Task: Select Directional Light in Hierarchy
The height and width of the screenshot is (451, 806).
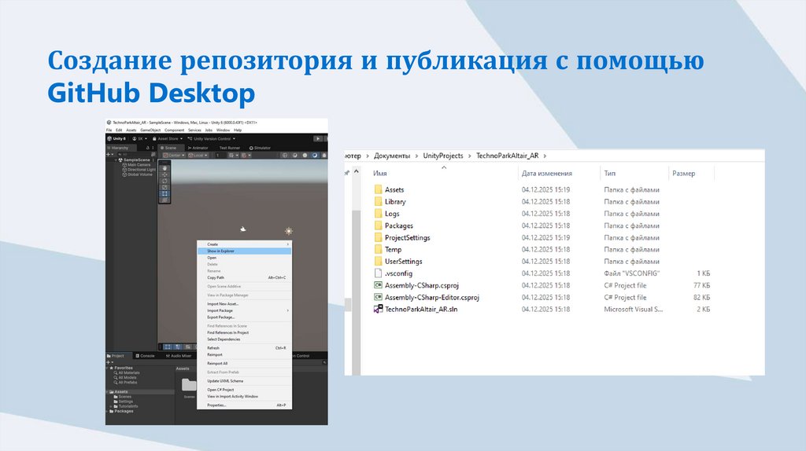Action: pyautogui.click(x=139, y=170)
